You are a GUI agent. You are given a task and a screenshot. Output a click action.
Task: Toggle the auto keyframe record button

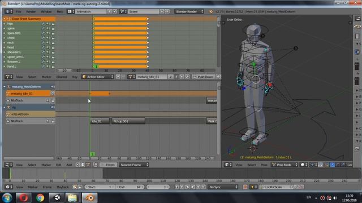tap(245, 187)
